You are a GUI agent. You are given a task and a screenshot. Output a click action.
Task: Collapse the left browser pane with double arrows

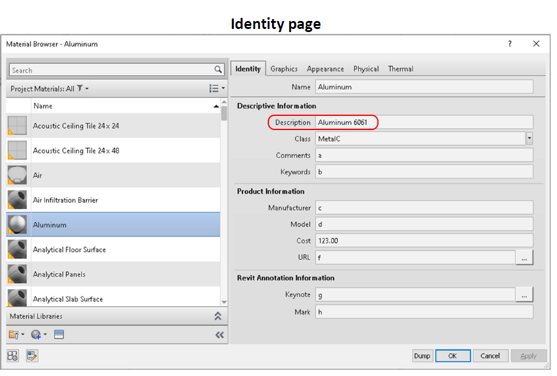tap(220, 335)
